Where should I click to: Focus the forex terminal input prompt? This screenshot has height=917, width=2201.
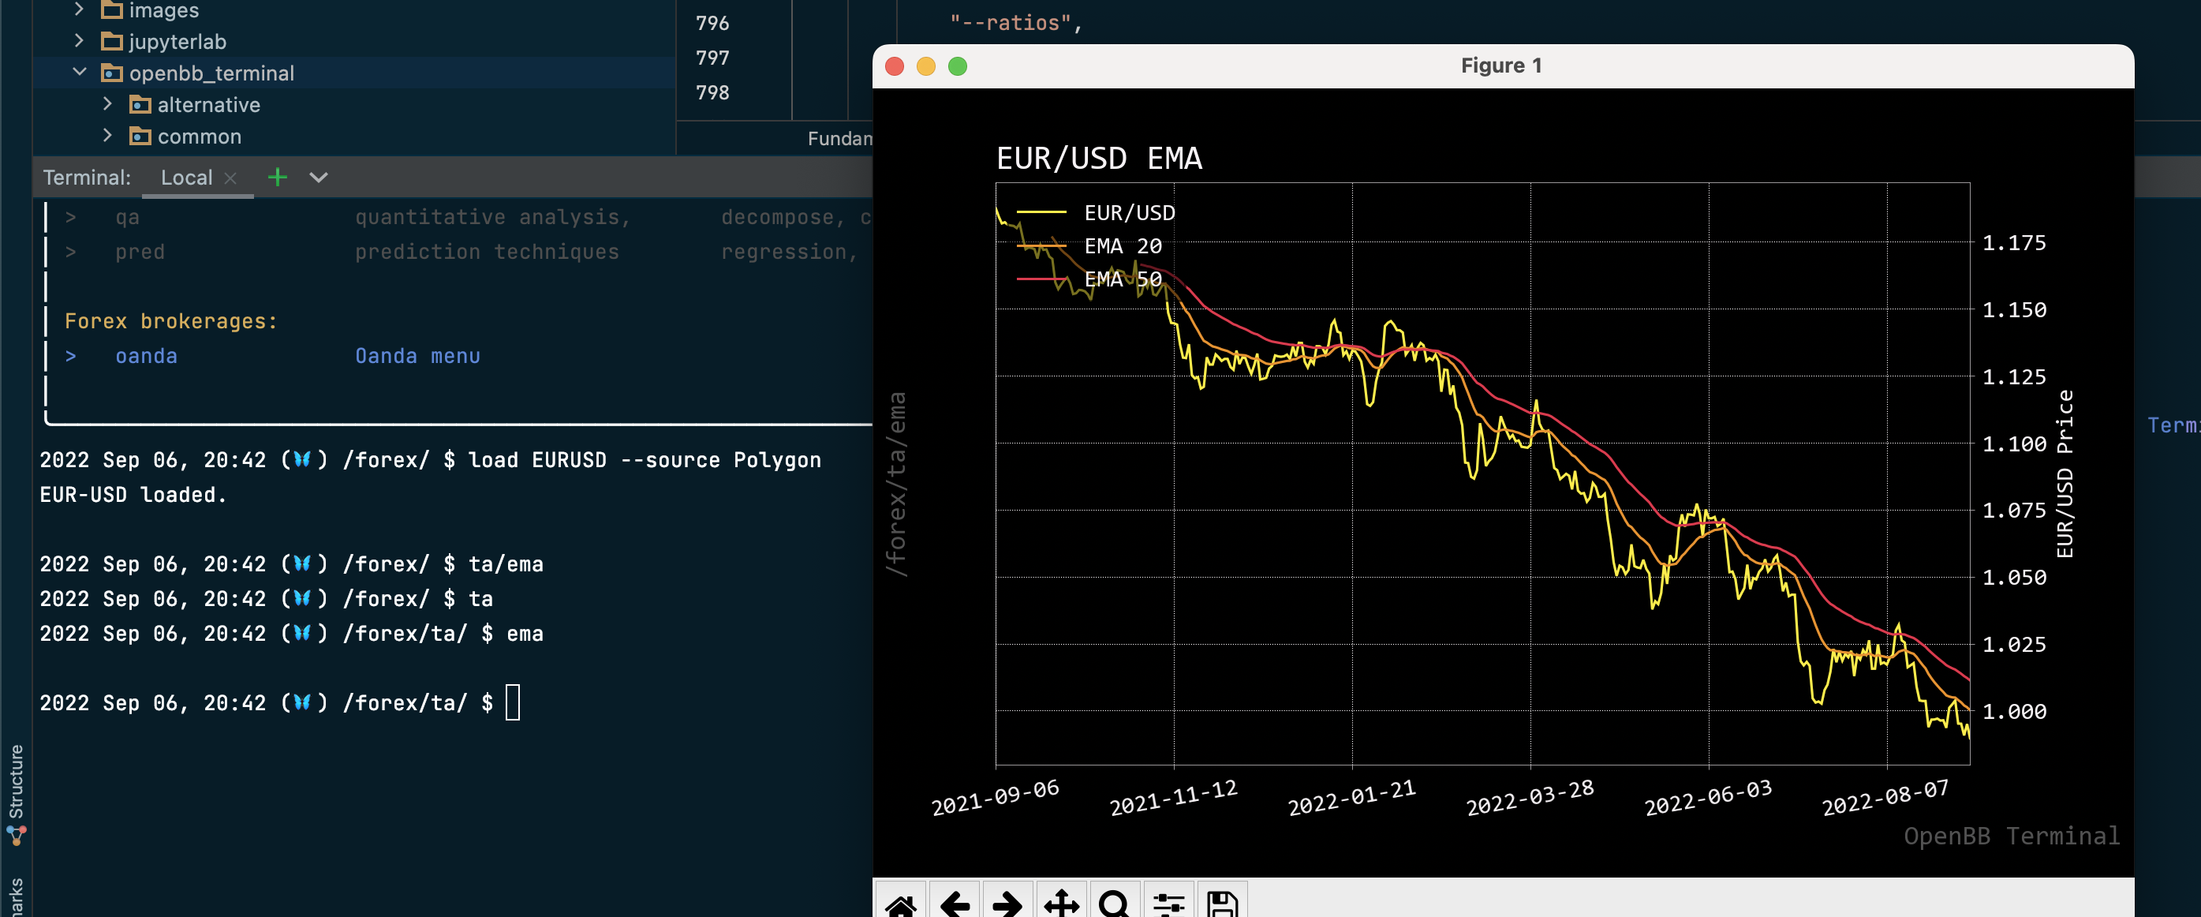[514, 702]
